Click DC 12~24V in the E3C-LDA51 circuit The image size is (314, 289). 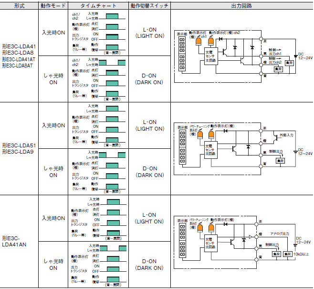[x=305, y=152]
